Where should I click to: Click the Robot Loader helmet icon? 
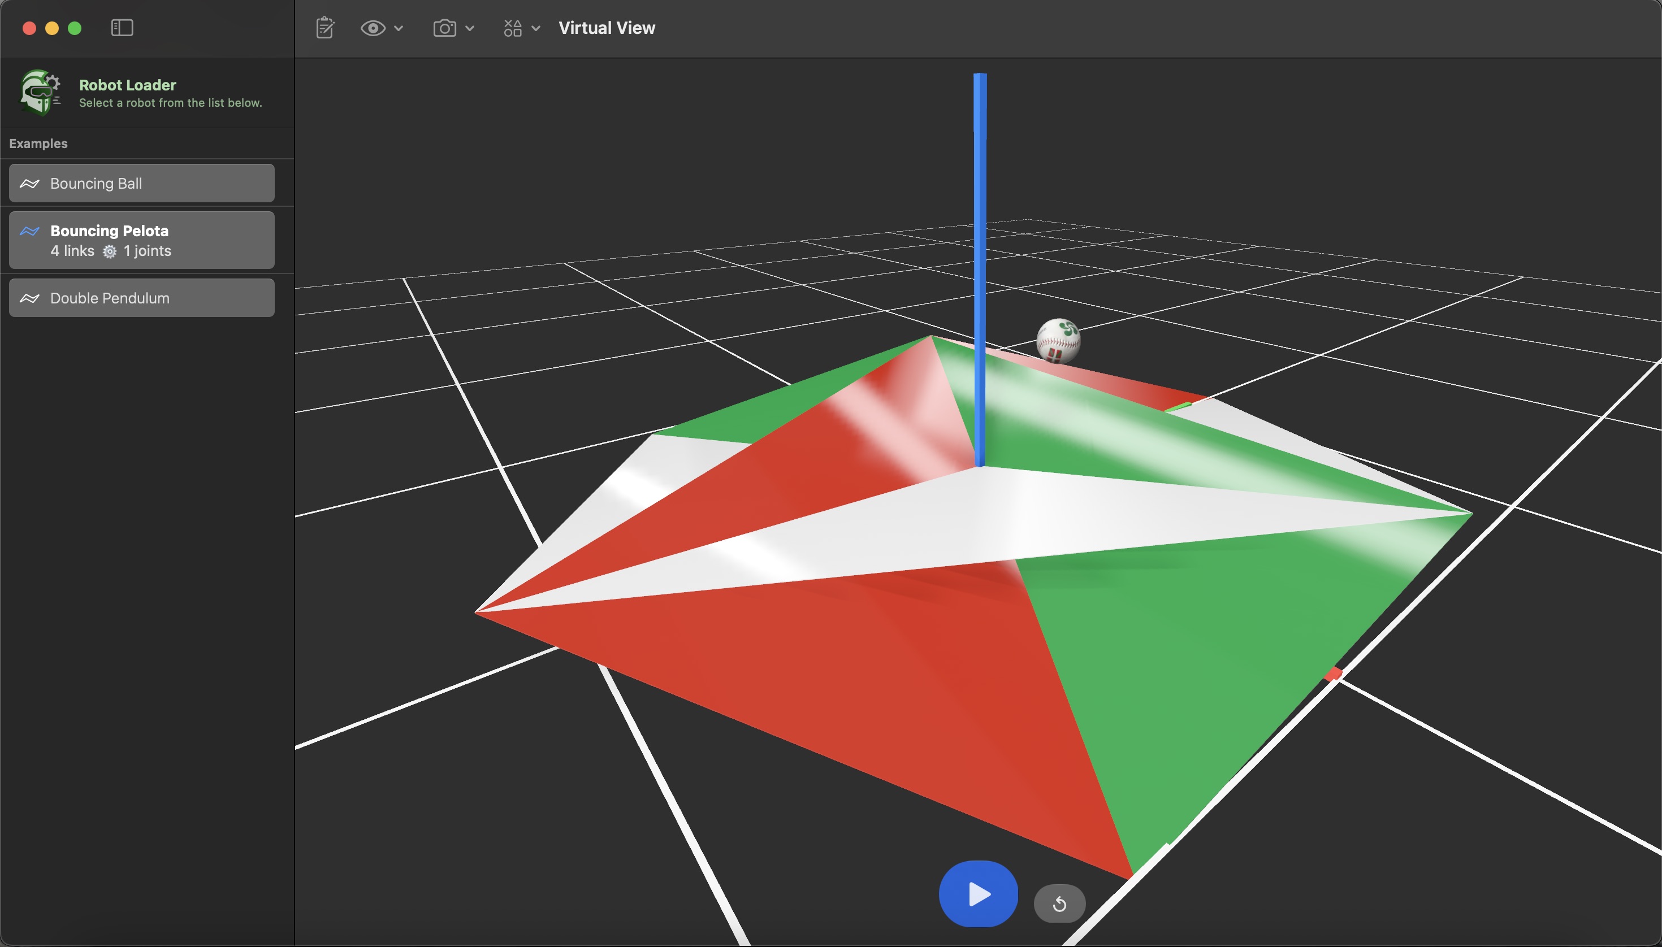(x=40, y=92)
